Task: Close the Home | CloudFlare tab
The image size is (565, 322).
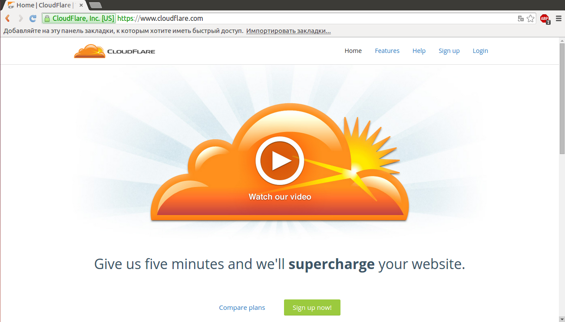Action: pyautogui.click(x=81, y=5)
